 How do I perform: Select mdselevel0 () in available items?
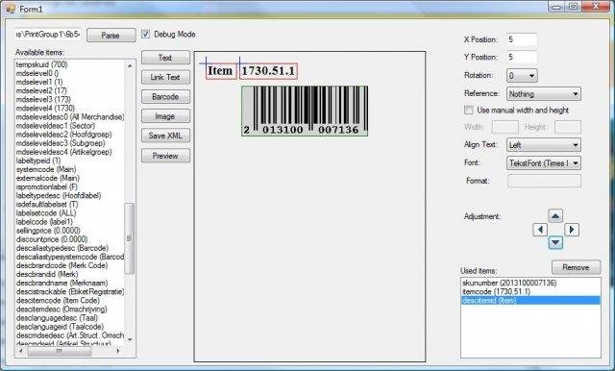pos(70,73)
